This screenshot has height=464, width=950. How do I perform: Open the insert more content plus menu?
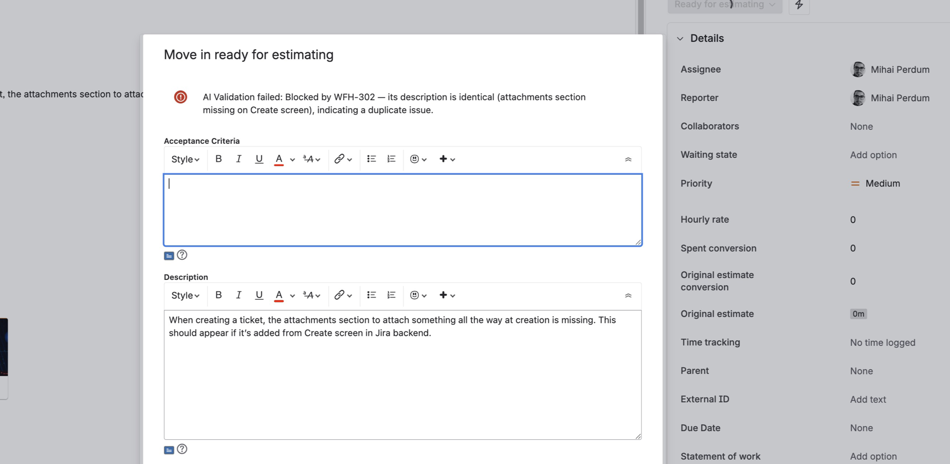(x=444, y=159)
